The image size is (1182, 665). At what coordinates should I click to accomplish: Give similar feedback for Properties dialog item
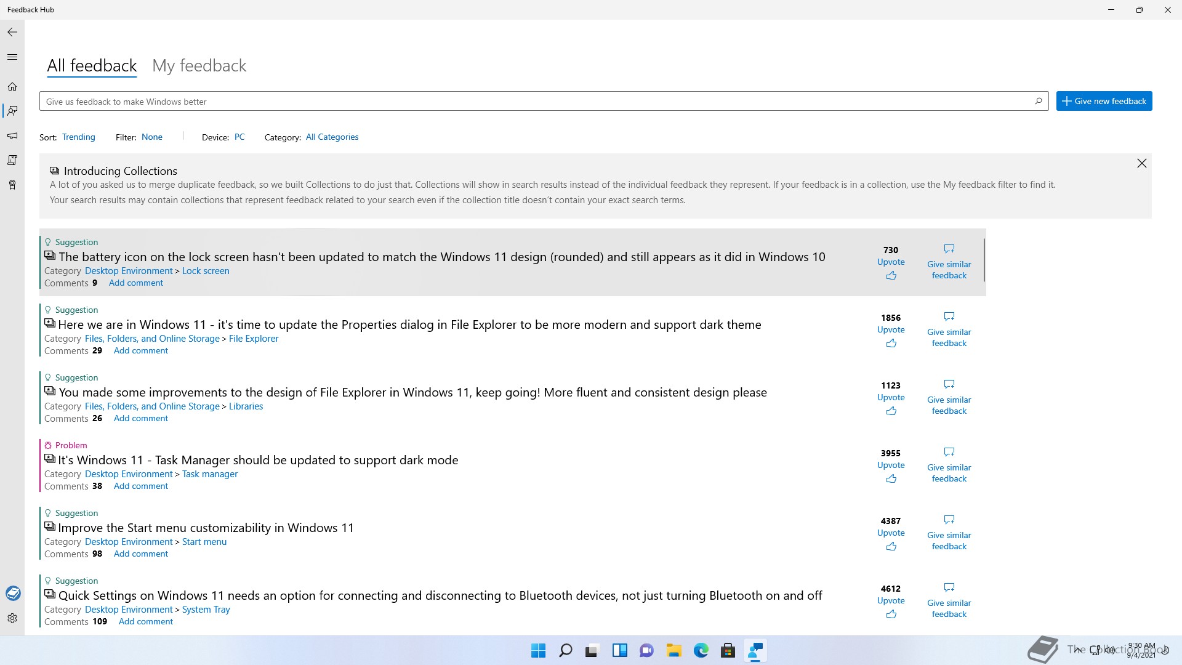click(x=949, y=329)
